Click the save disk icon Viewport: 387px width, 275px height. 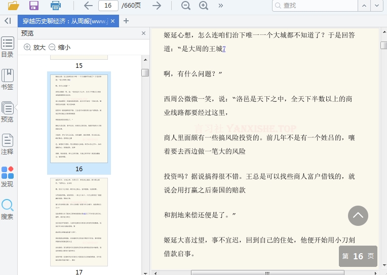(x=34, y=6)
